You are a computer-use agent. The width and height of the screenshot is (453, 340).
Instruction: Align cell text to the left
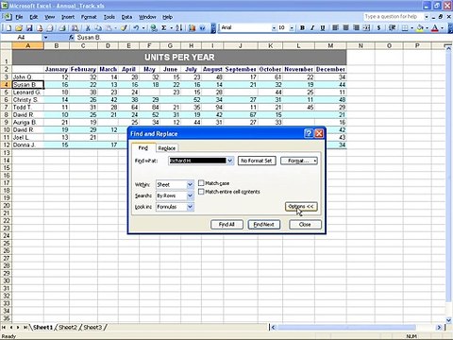[335, 28]
